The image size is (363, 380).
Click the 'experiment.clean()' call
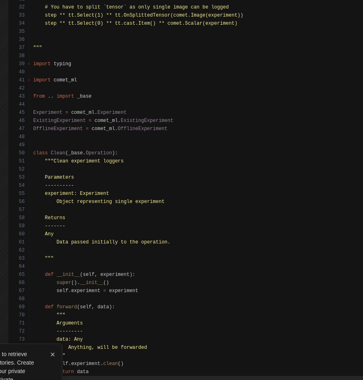pos(97,363)
